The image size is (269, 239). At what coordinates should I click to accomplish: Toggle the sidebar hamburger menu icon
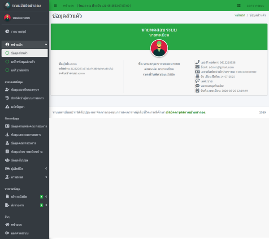(55, 5)
